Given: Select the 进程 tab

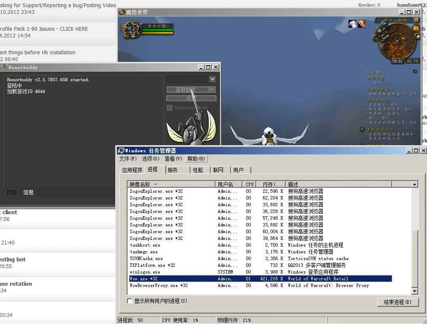Looking at the screenshot, I should (154, 169).
